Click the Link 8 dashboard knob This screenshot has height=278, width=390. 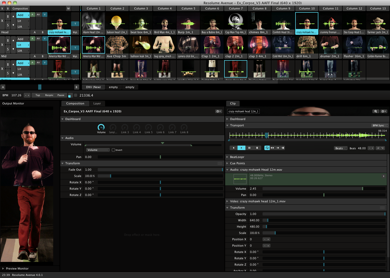(184, 127)
